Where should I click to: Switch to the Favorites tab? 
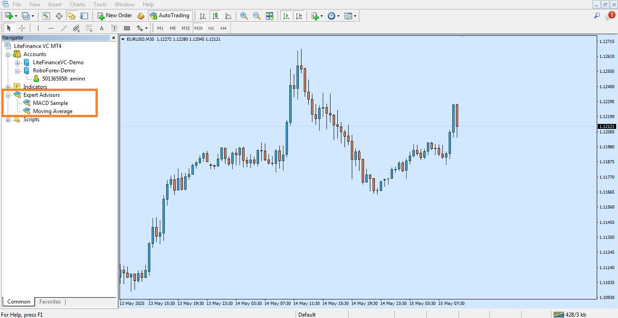pos(50,302)
